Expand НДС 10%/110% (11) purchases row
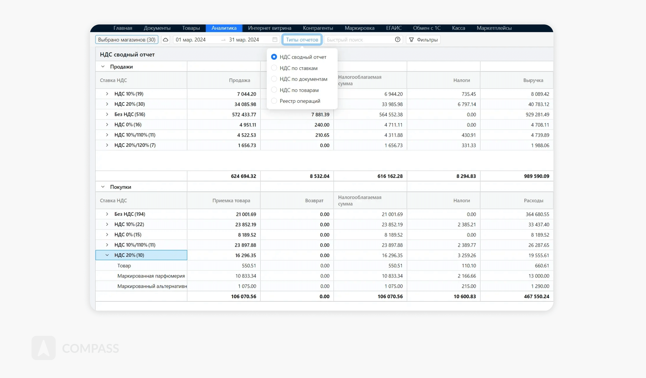The height and width of the screenshot is (378, 646). point(107,245)
